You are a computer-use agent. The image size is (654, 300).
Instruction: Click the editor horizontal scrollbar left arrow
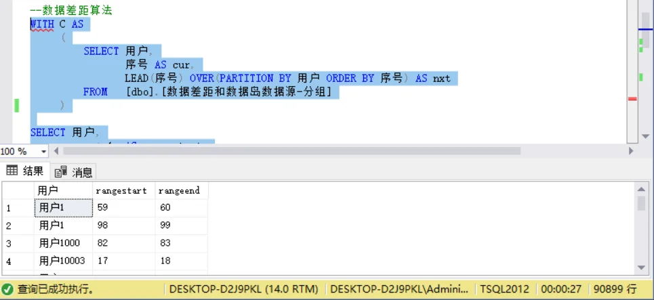56,151
